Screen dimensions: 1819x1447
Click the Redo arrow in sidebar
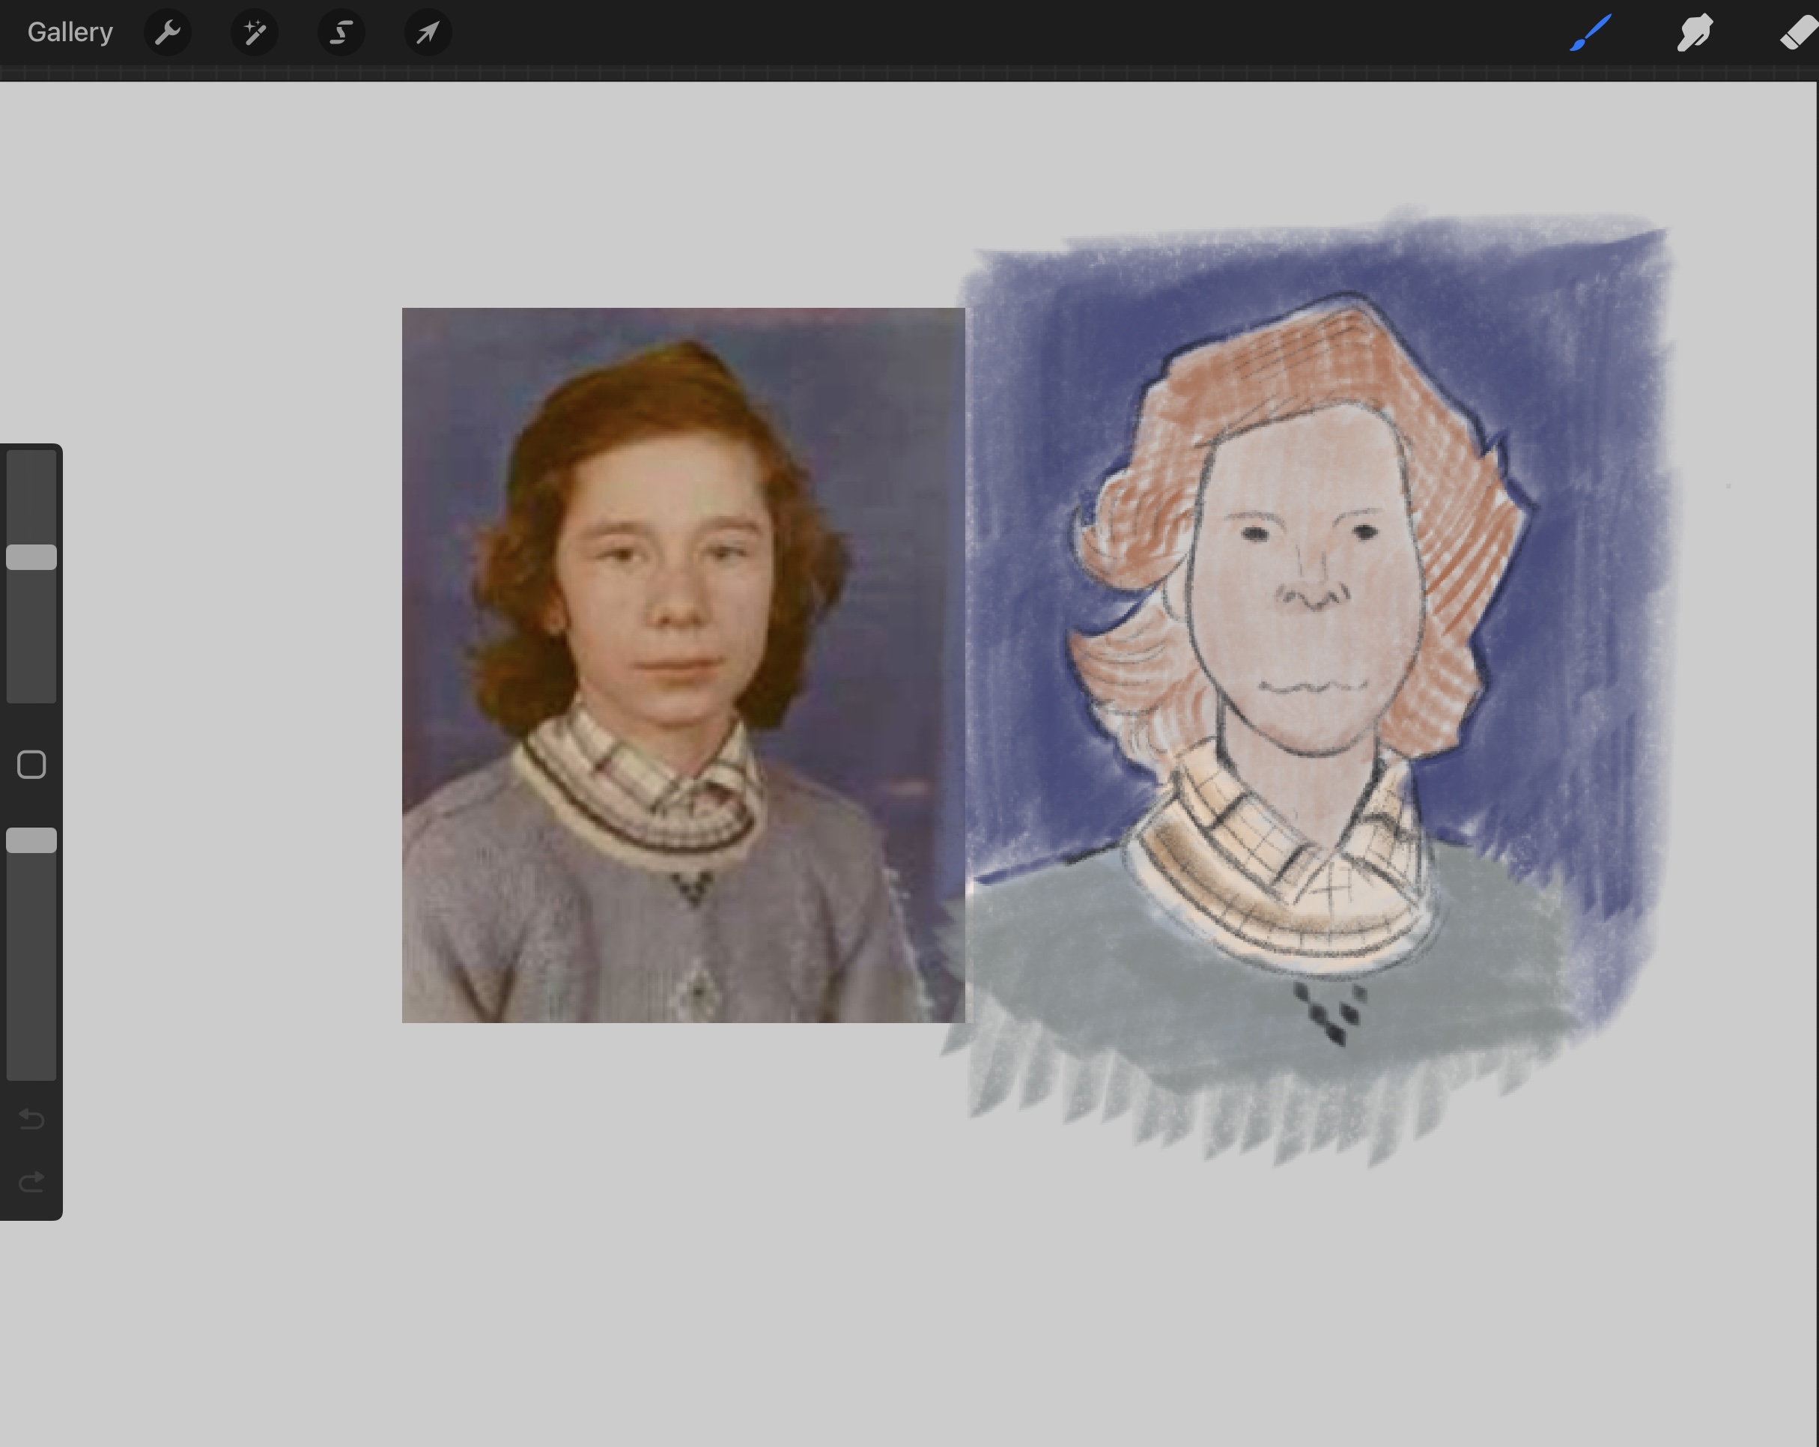coord(31,1181)
